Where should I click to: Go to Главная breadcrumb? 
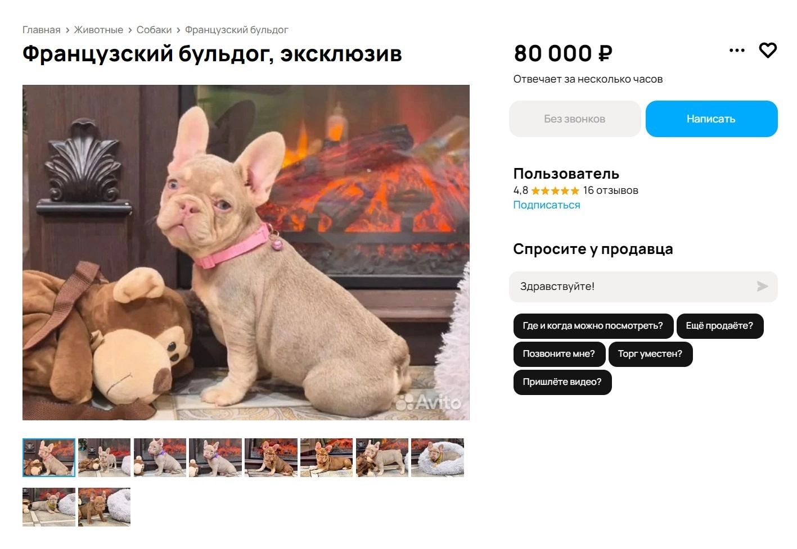(x=42, y=30)
